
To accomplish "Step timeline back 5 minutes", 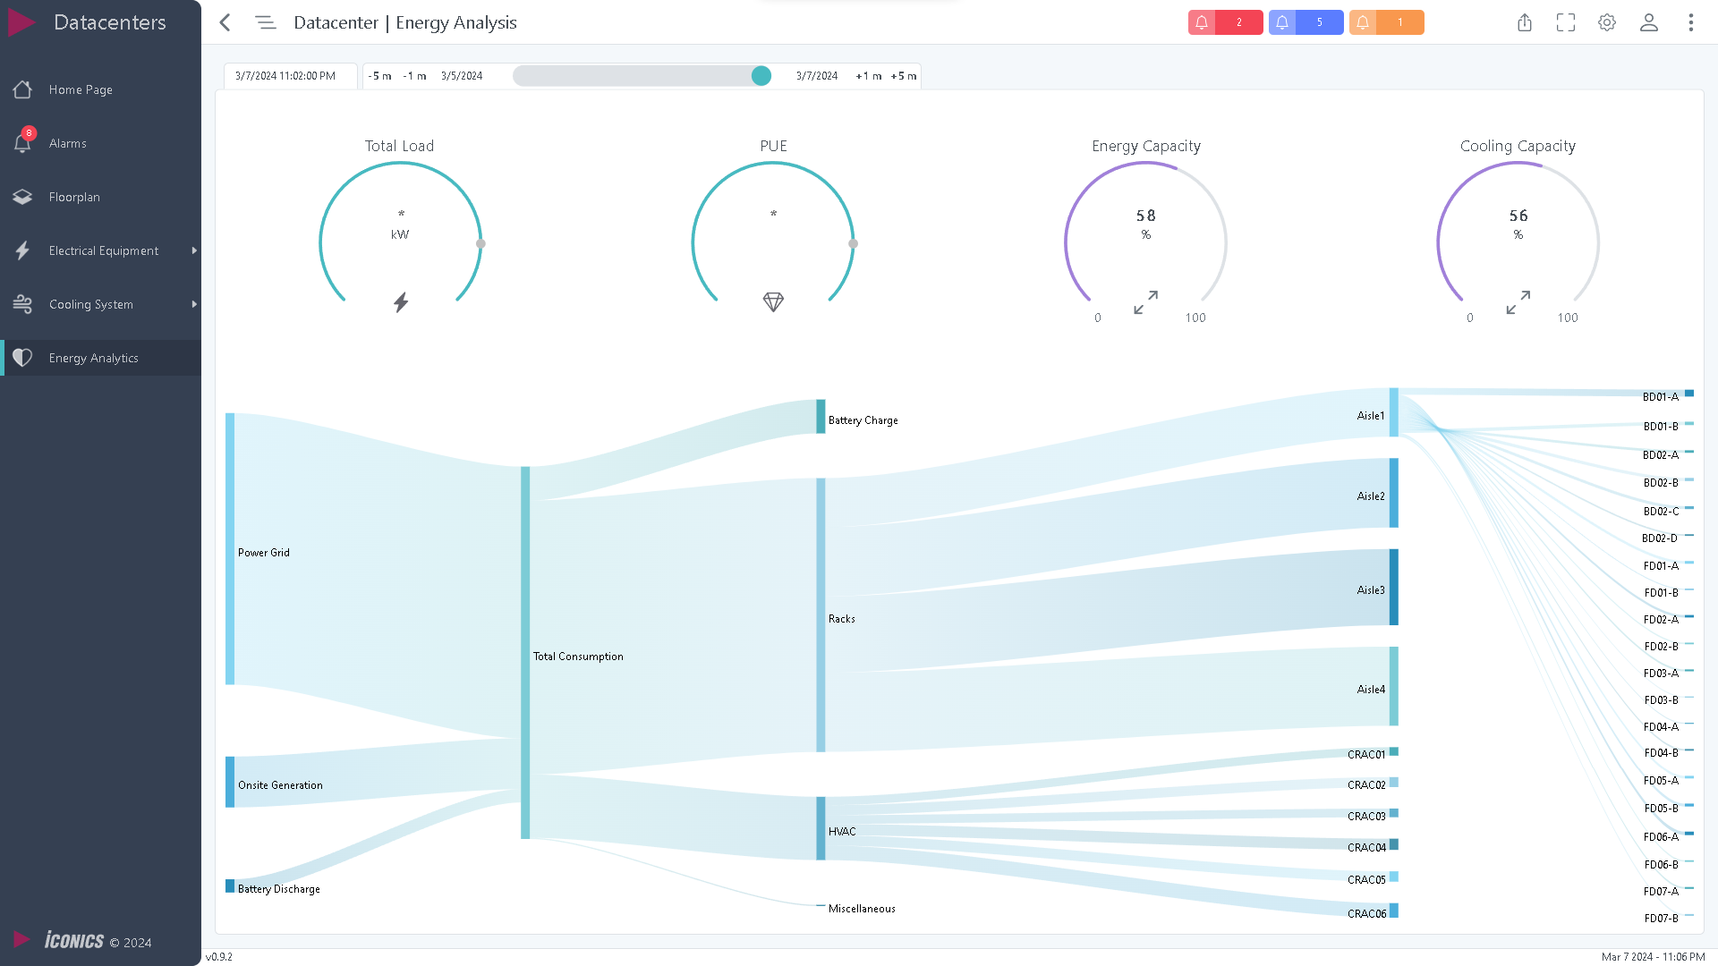I will [379, 76].
